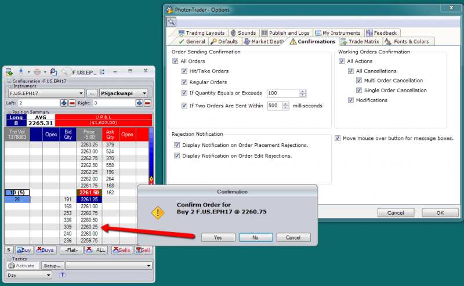This screenshot has width=464, height=286.
Task: Switch to the Defaults tab
Action: coord(224,41)
